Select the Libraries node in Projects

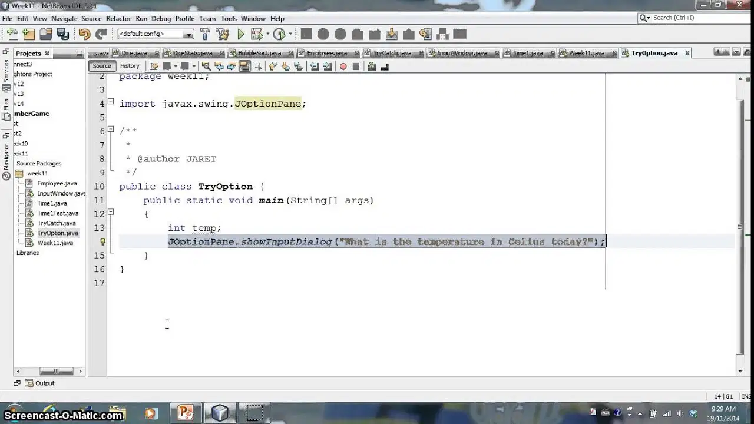tap(28, 253)
